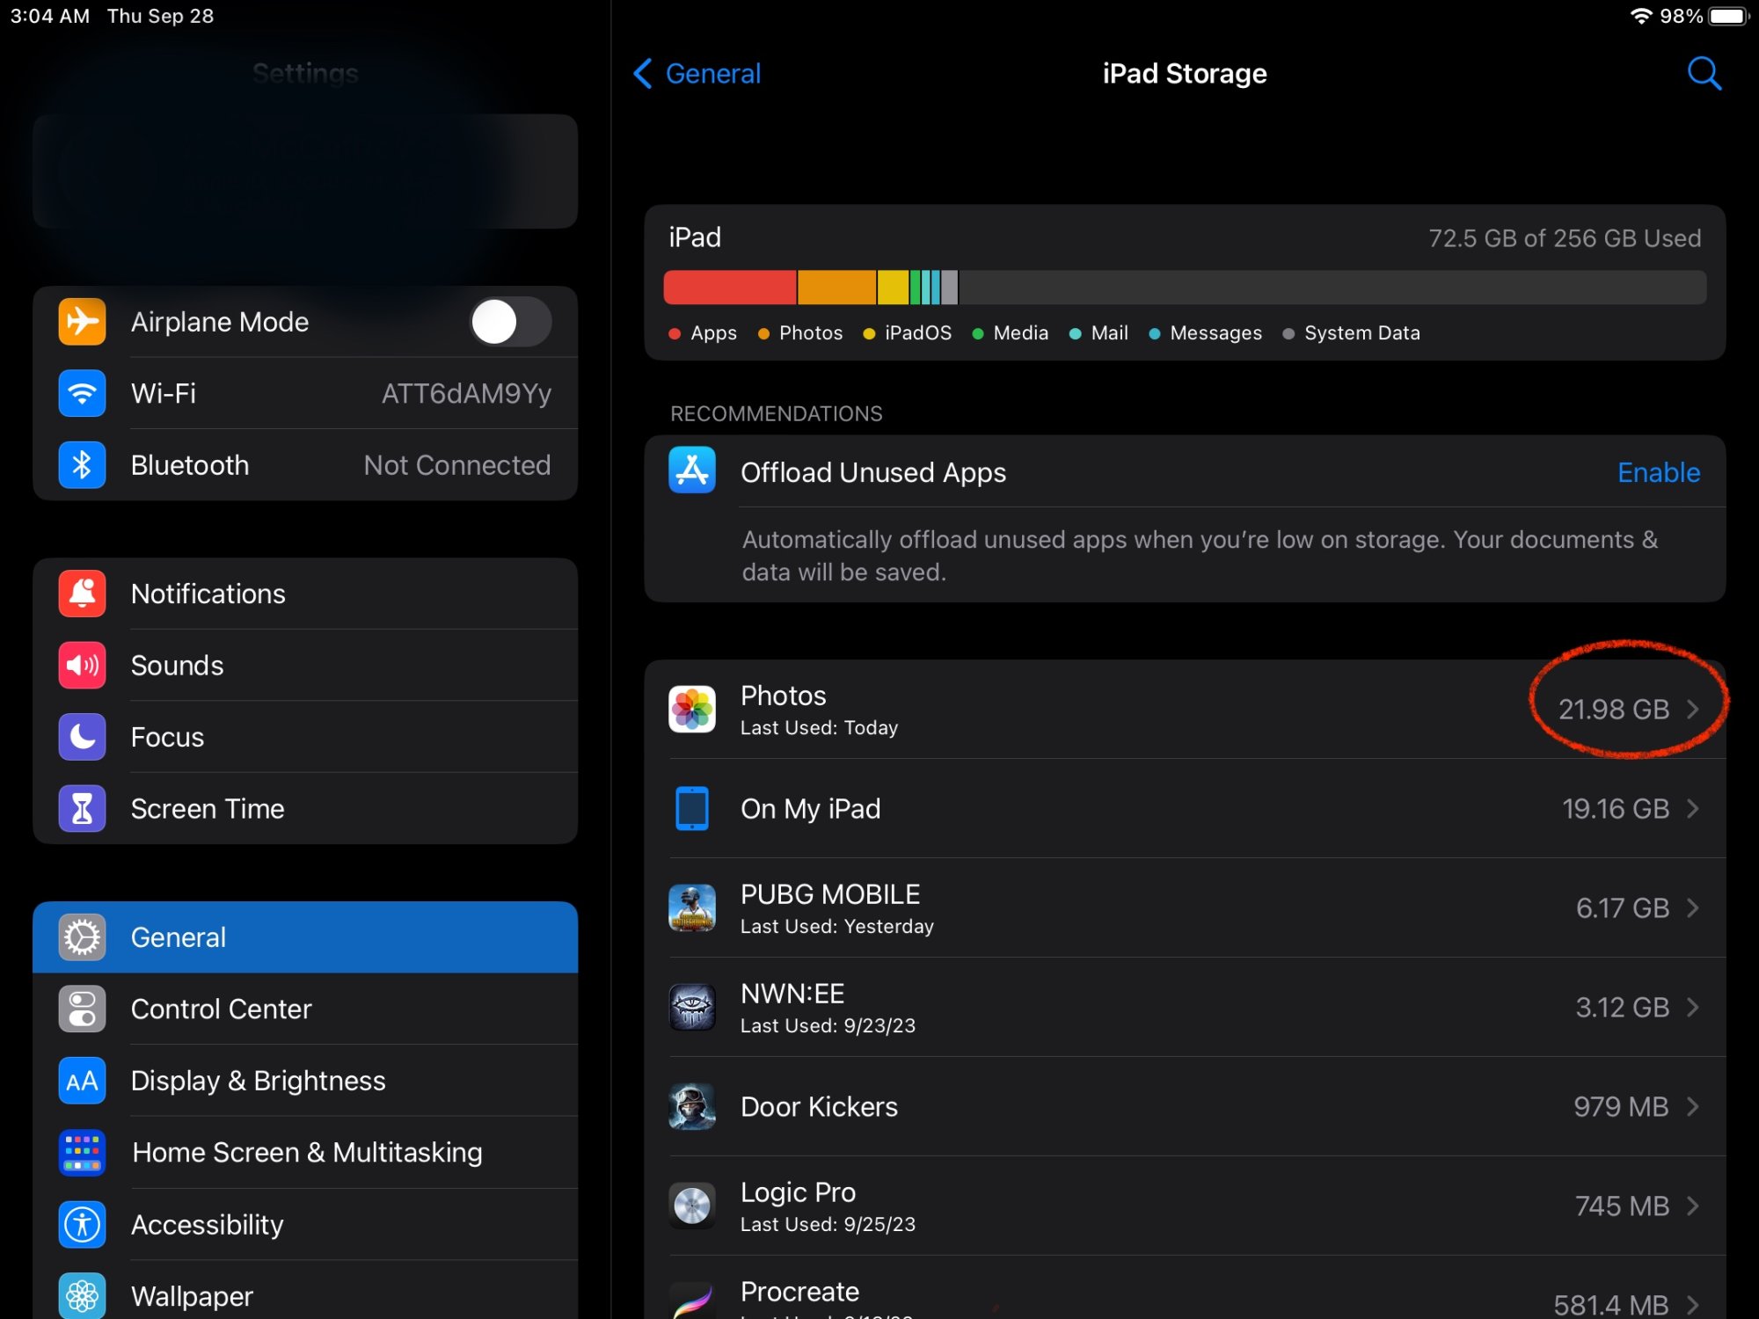Tap the Photos app icon
The width and height of the screenshot is (1759, 1319).
coord(692,709)
